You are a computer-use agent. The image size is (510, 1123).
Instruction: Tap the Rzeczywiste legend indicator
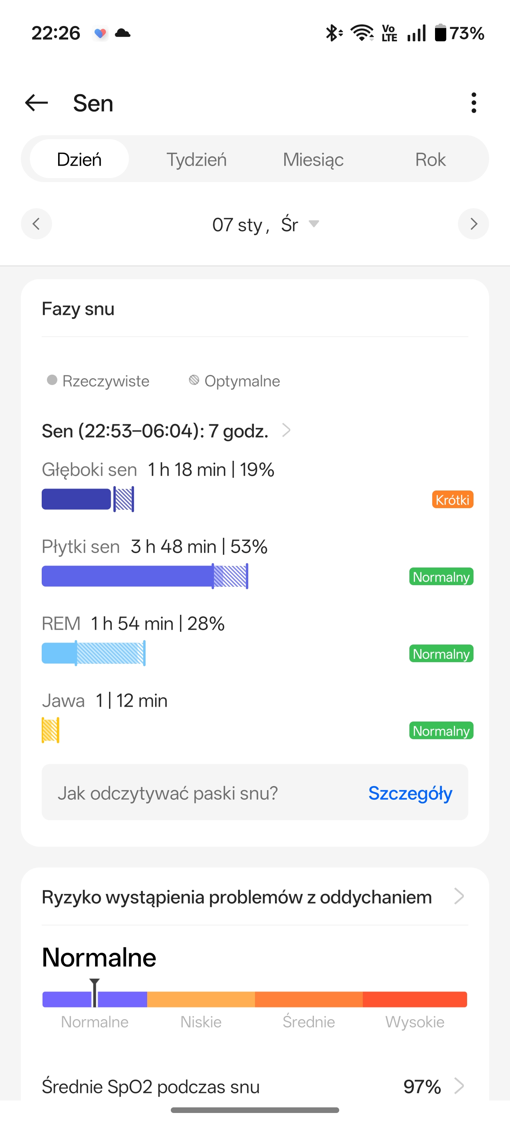click(52, 380)
